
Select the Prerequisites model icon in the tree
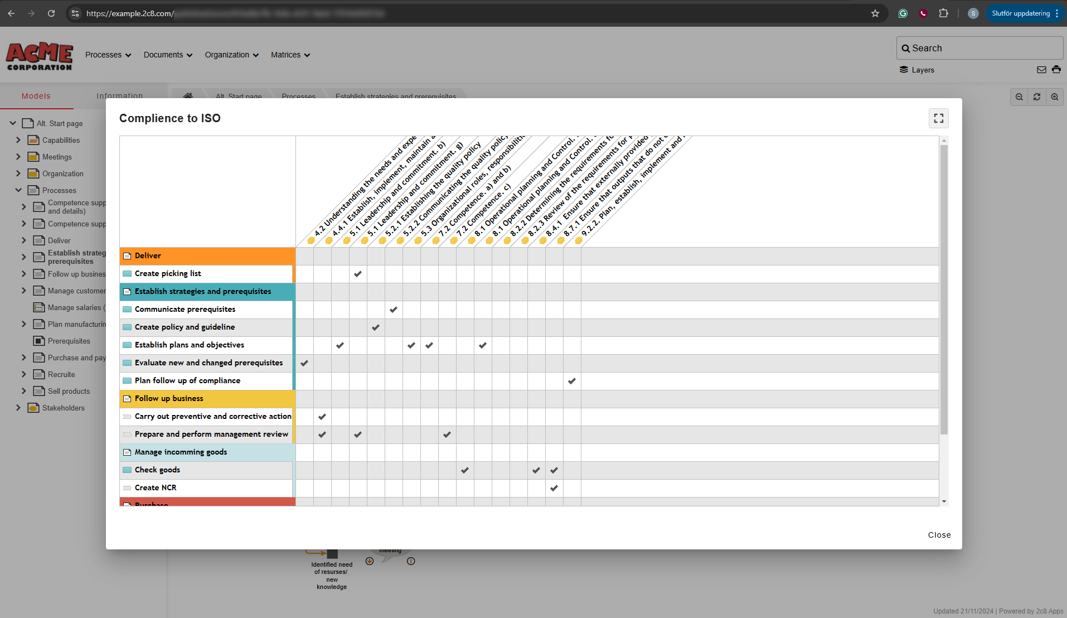coord(38,341)
